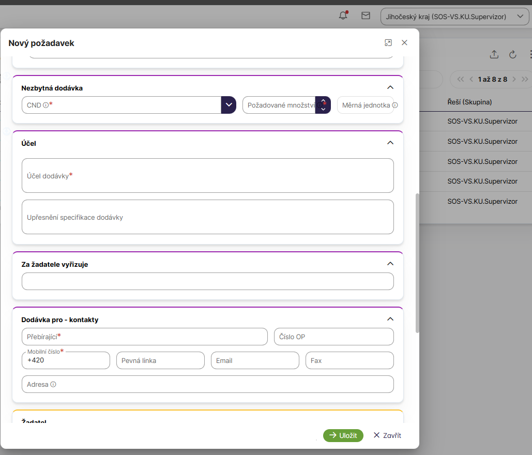Click the Zavřít button
Viewport: 532px width, 455px height.
click(387, 435)
